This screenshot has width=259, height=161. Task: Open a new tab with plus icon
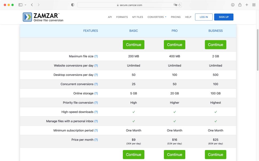click(247, 5)
